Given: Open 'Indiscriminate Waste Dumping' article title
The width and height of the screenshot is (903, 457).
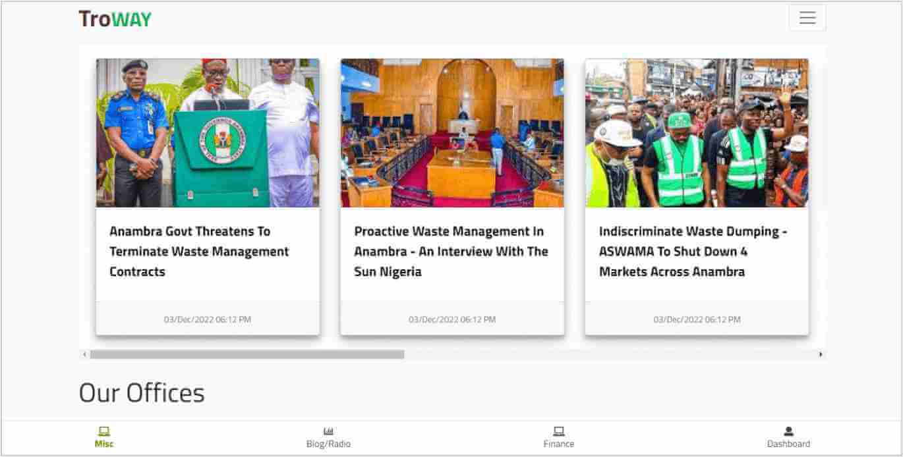Looking at the screenshot, I should point(693,252).
